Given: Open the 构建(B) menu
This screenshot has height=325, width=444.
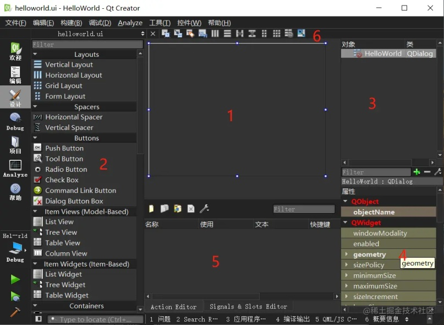Looking at the screenshot, I should coord(72,23).
